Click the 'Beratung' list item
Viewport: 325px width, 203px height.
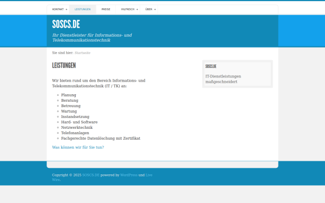click(70, 101)
